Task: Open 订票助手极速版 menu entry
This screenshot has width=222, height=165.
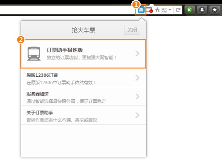Action: pyautogui.click(x=83, y=54)
